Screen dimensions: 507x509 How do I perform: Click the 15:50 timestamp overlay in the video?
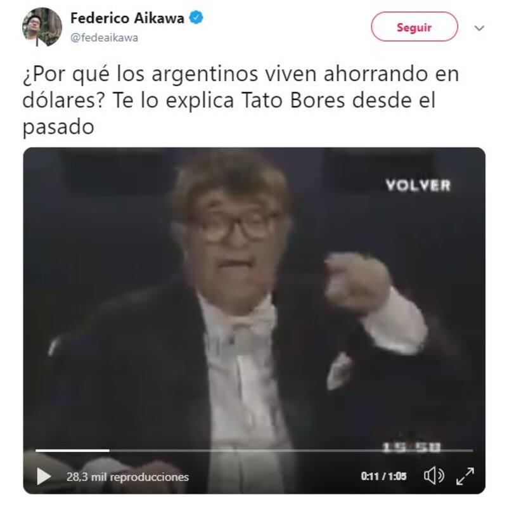click(411, 448)
